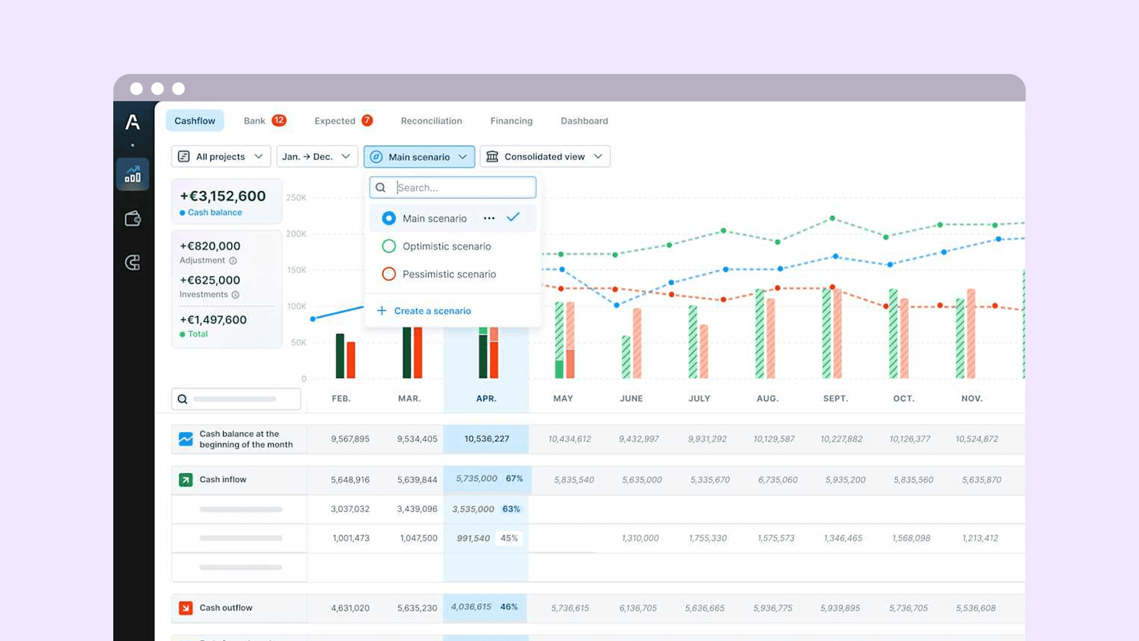Click the Cash inflow row label
Viewport: 1139px width, 641px height.
click(x=223, y=480)
